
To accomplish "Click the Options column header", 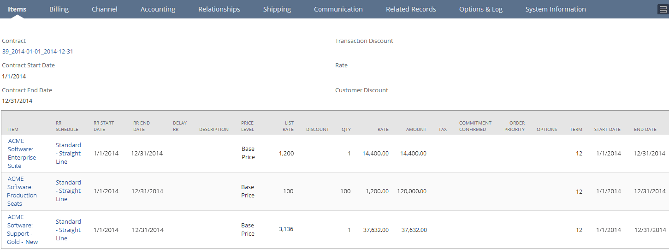I will coord(547,130).
